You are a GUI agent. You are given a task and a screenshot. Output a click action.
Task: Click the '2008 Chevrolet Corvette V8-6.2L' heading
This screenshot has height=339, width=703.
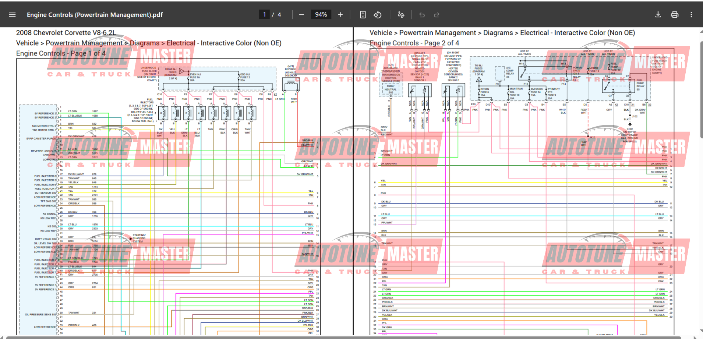pos(66,33)
